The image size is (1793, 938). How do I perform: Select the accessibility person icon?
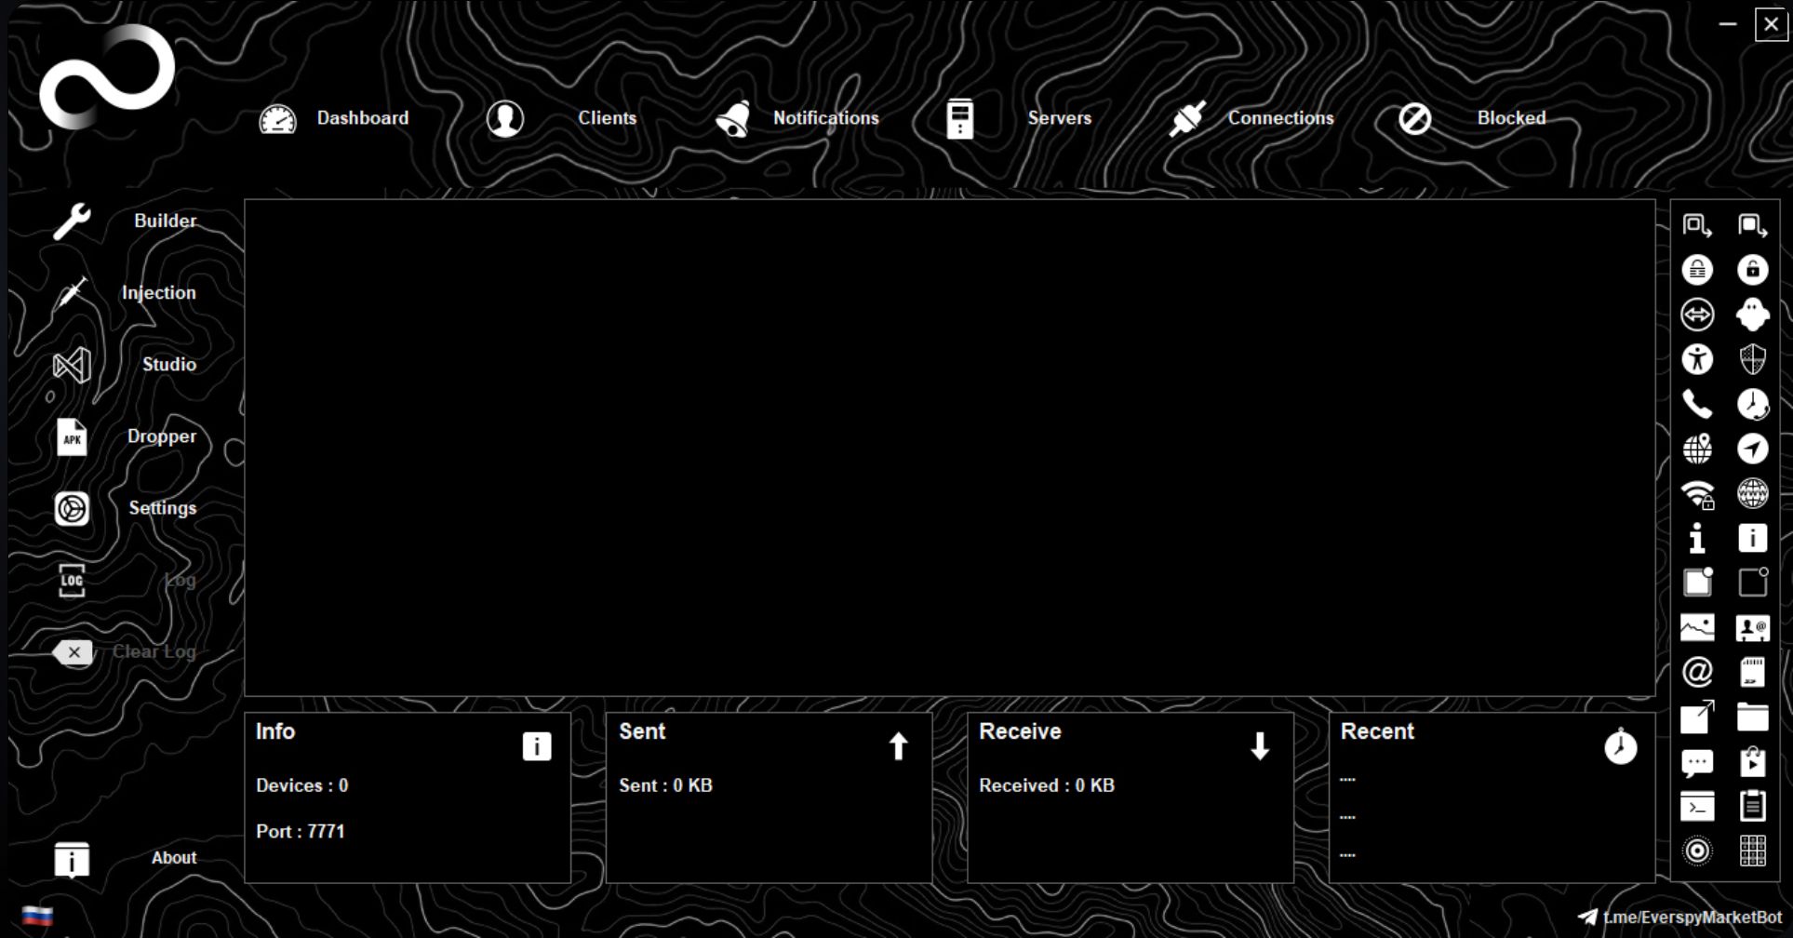pos(1697,359)
